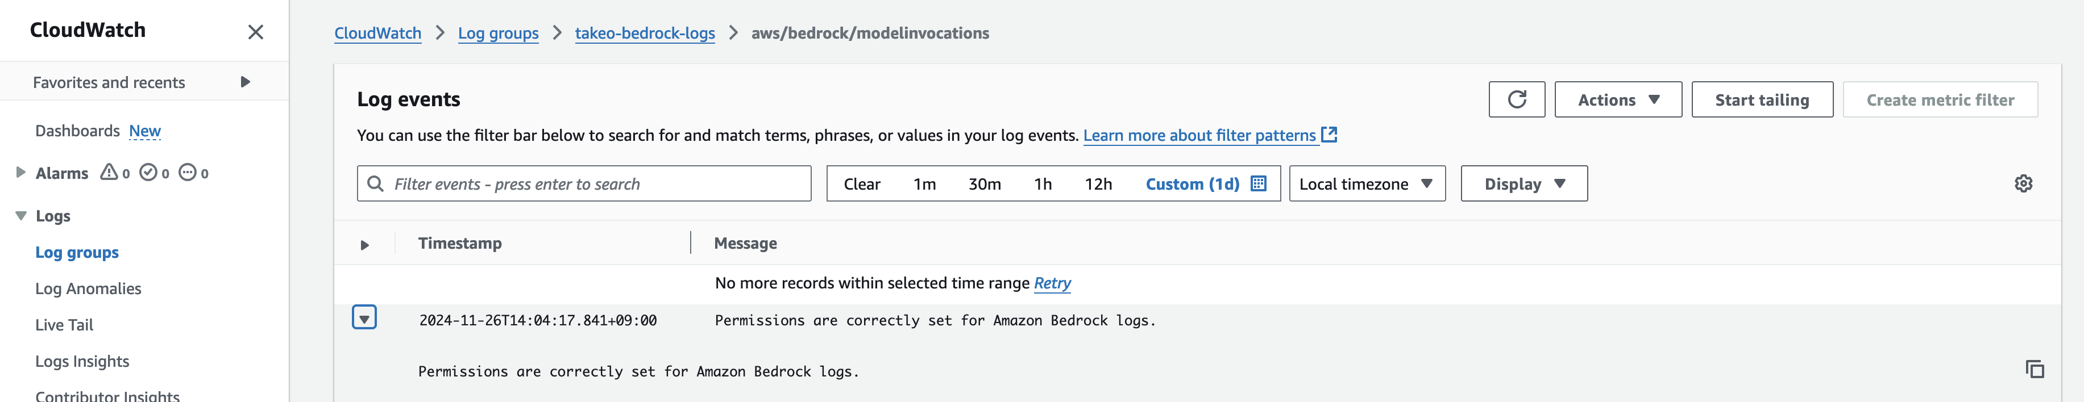Viewport: 2084px width, 402px height.
Task: Open Logs Insights in sidebar
Action: (x=82, y=362)
